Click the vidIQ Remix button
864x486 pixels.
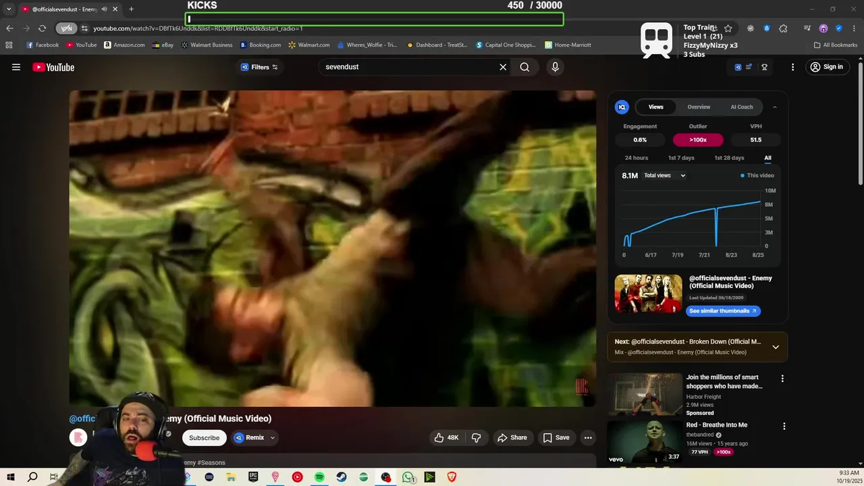point(249,437)
